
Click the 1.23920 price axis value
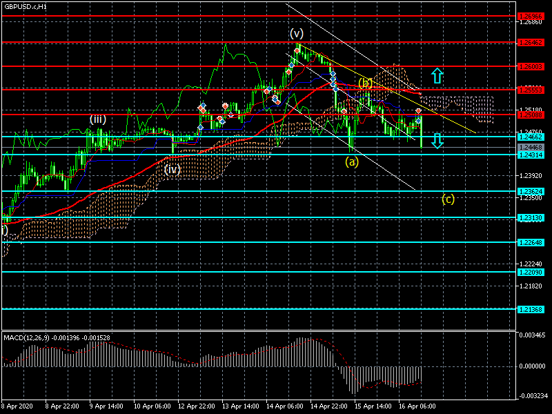click(531, 176)
